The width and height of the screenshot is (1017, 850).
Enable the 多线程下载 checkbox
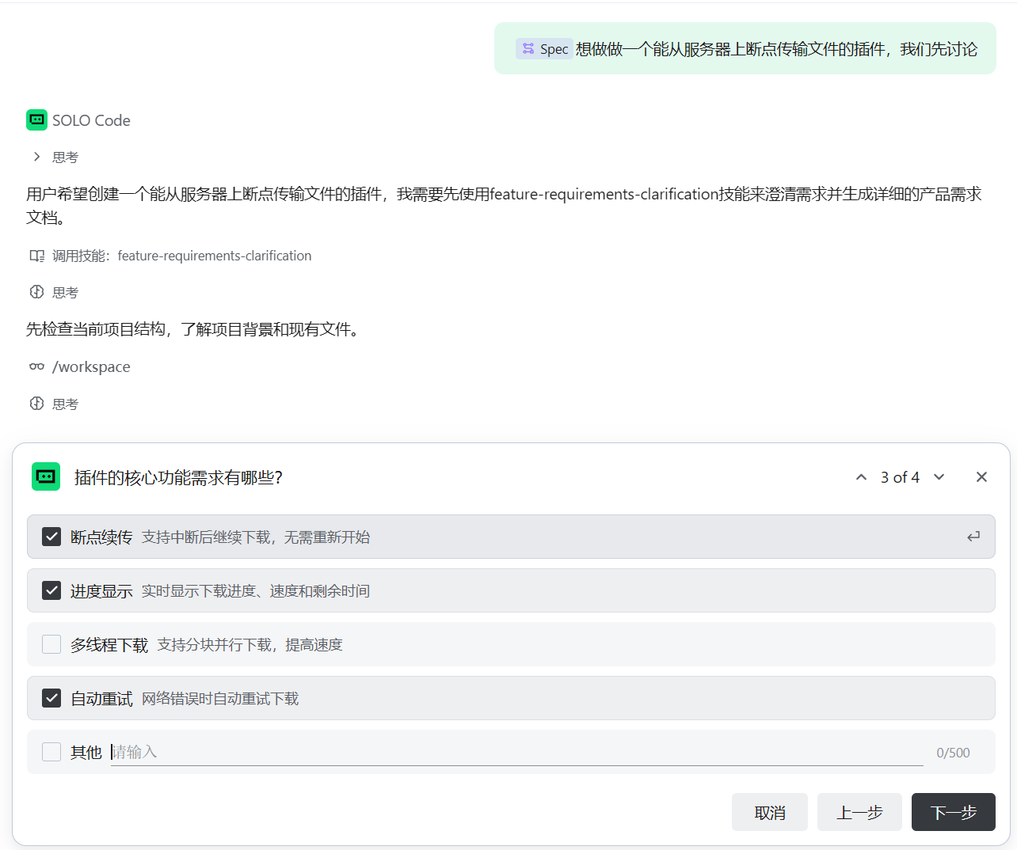coord(51,644)
